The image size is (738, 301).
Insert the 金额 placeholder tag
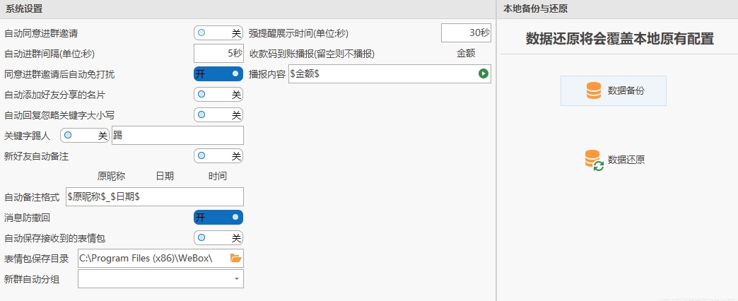coord(466,54)
